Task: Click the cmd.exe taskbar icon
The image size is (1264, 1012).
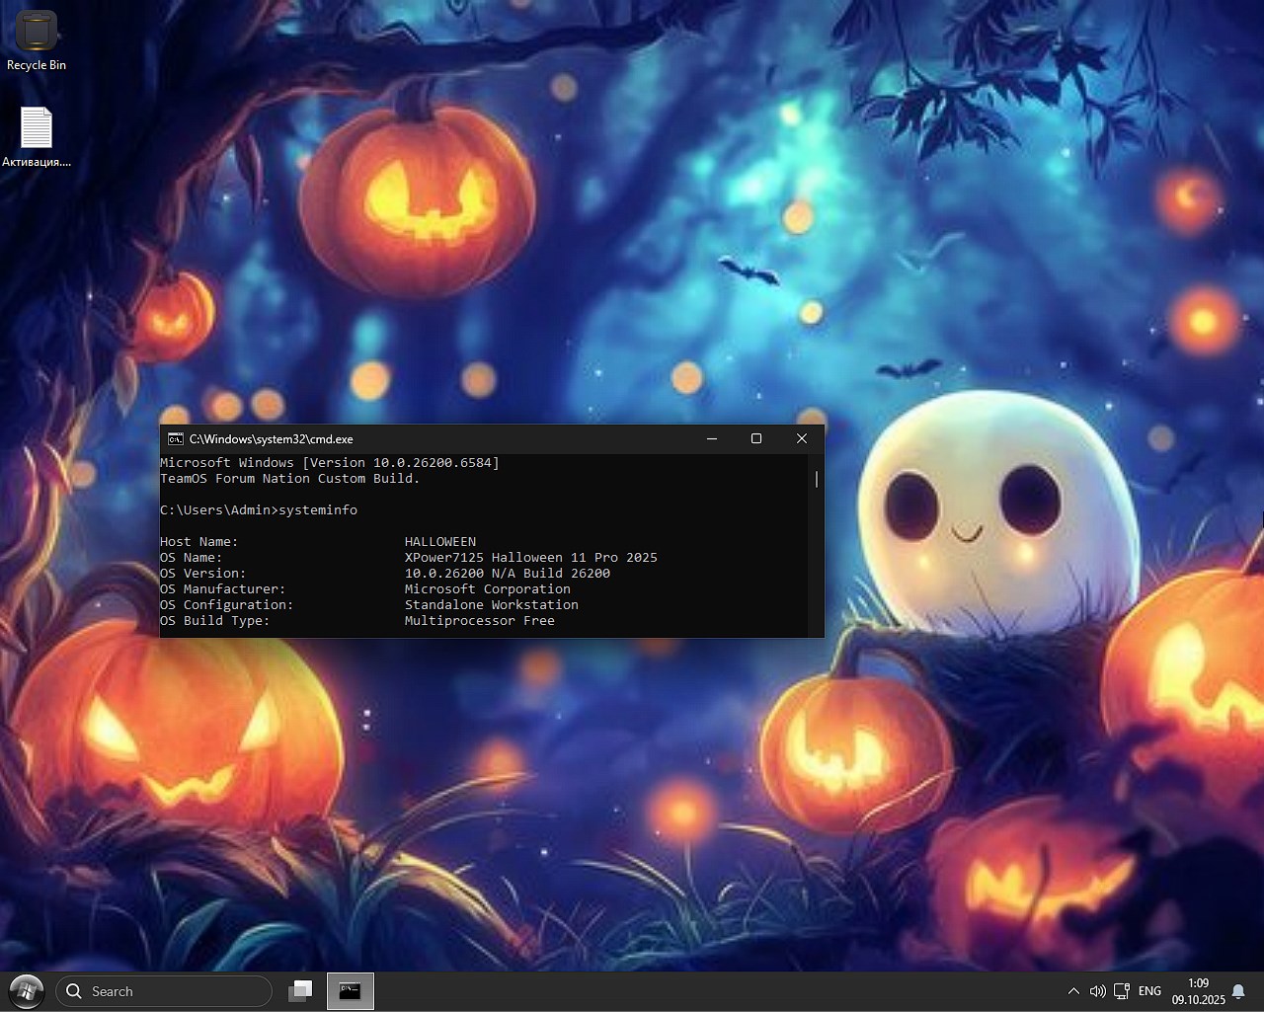Action: [350, 991]
